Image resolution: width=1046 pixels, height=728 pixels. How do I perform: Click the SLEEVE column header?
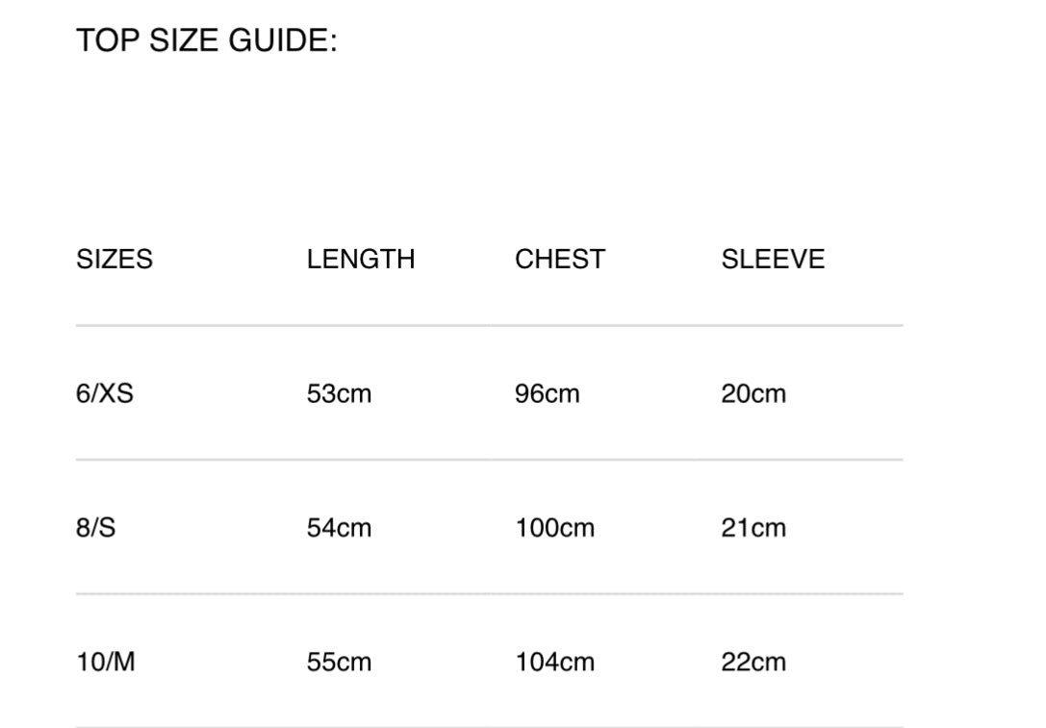[x=773, y=260]
